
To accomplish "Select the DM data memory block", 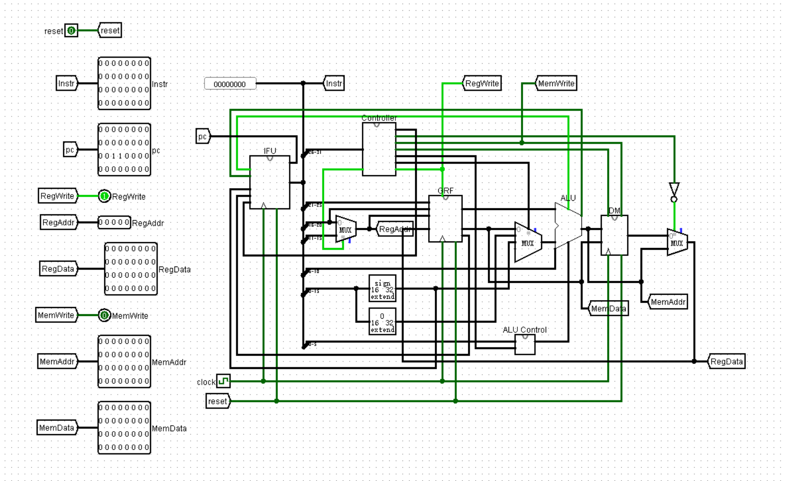I will click(614, 235).
